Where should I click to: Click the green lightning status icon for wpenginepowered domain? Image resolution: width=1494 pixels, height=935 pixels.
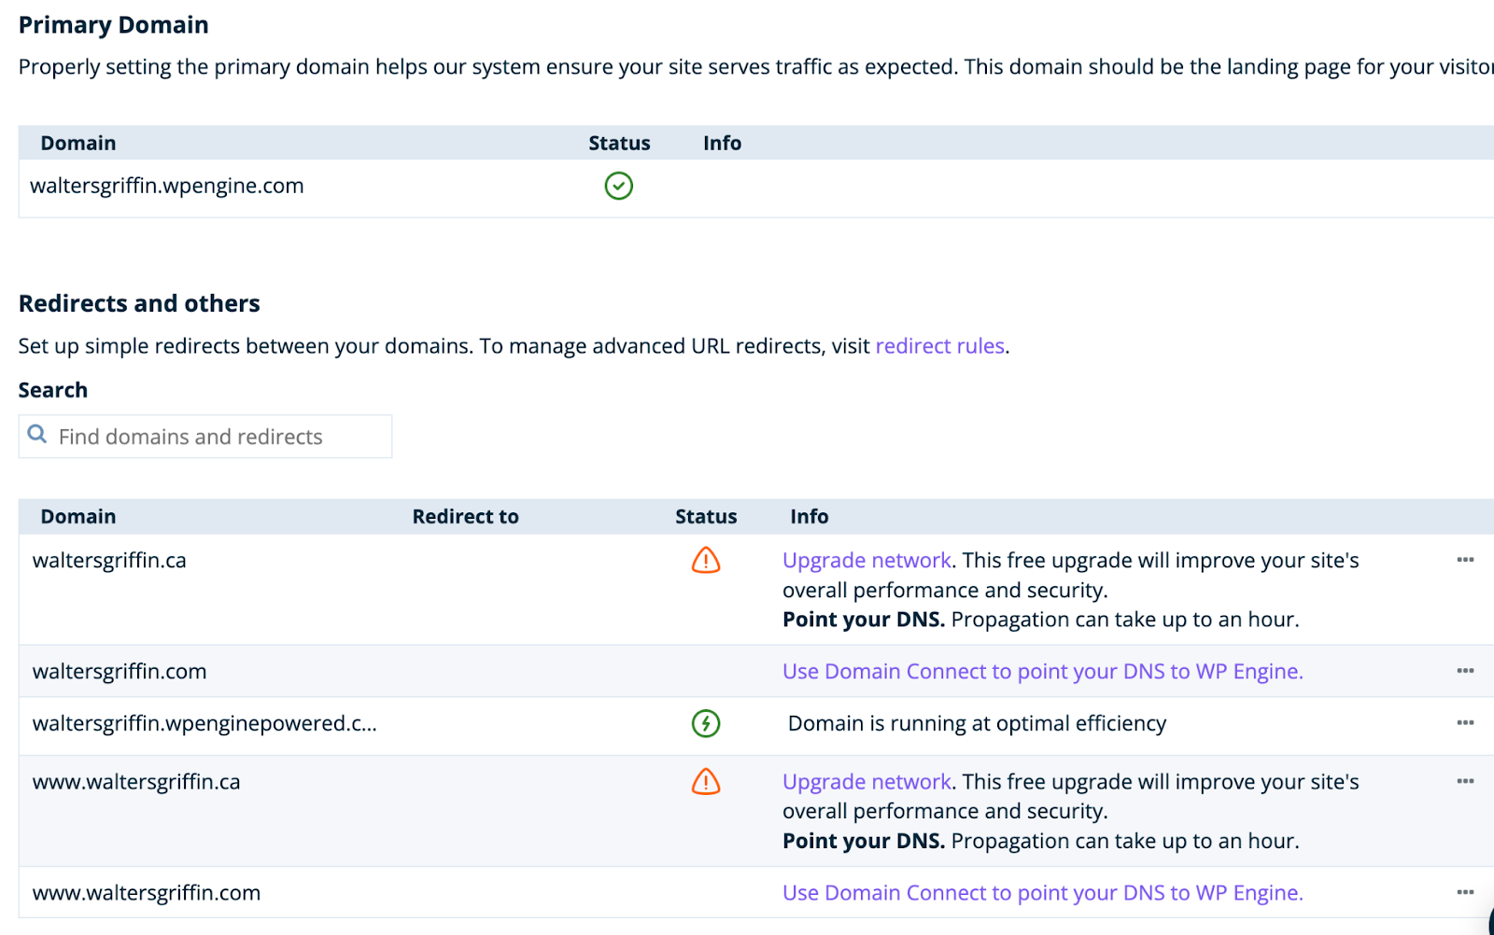tap(706, 723)
